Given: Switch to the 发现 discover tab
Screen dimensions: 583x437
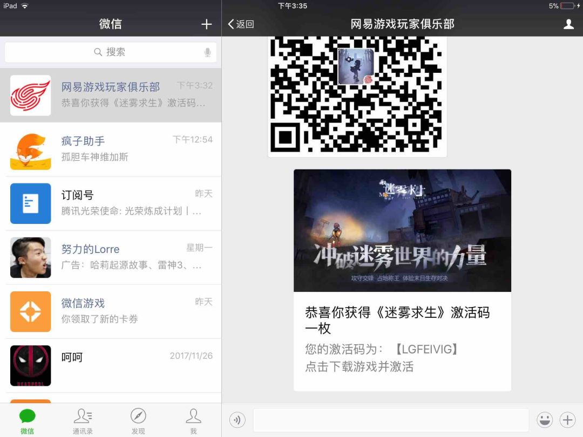Looking at the screenshot, I should click(x=138, y=421).
